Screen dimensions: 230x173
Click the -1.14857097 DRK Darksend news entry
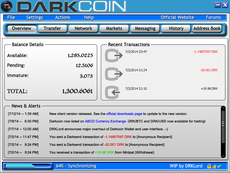[x=111, y=137]
